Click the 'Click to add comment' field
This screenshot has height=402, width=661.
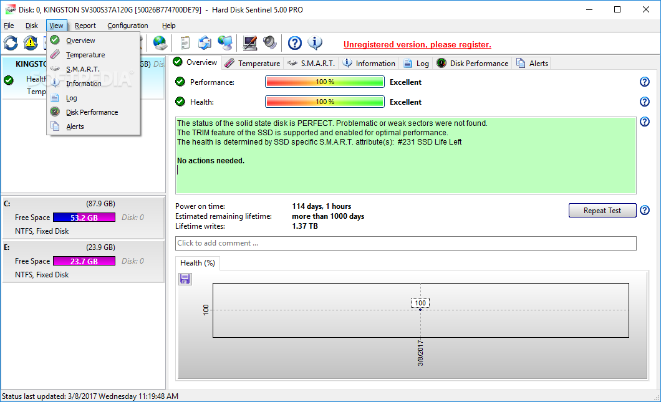point(405,243)
